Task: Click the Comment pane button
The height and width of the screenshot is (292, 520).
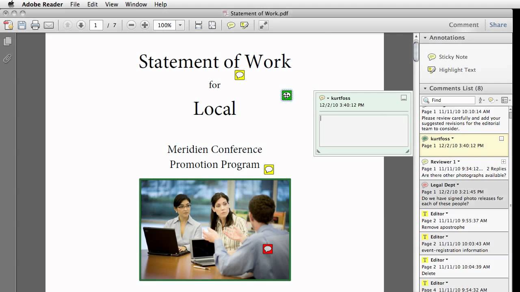Action: (464, 25)
